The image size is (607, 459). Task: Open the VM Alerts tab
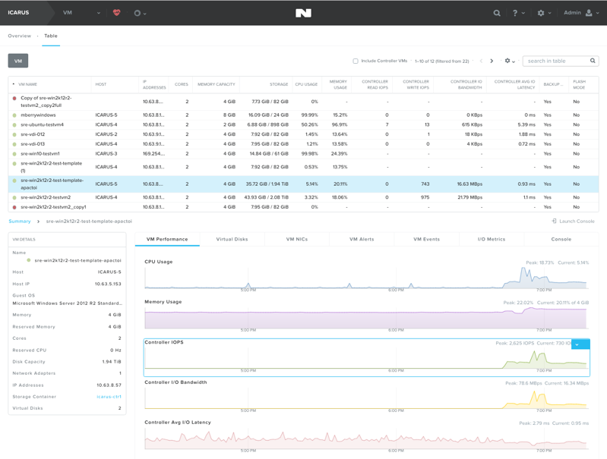click(362, 239)
